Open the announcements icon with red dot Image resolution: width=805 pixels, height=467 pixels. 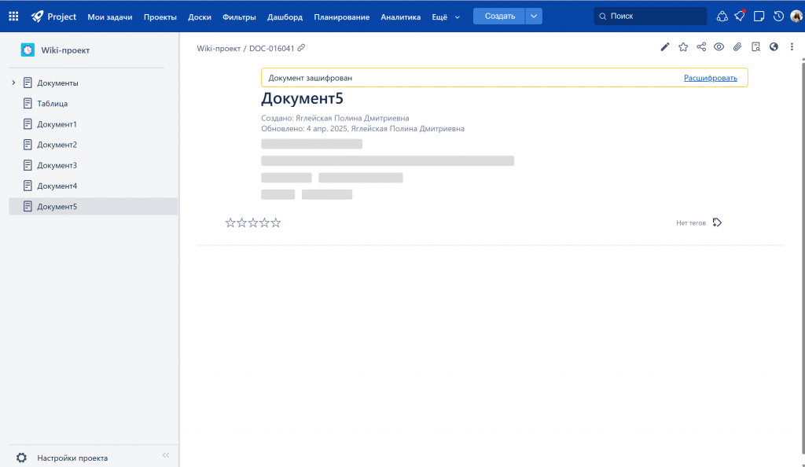click(740, 17)
